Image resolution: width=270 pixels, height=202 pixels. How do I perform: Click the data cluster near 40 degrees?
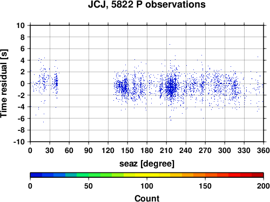(56, 83)
